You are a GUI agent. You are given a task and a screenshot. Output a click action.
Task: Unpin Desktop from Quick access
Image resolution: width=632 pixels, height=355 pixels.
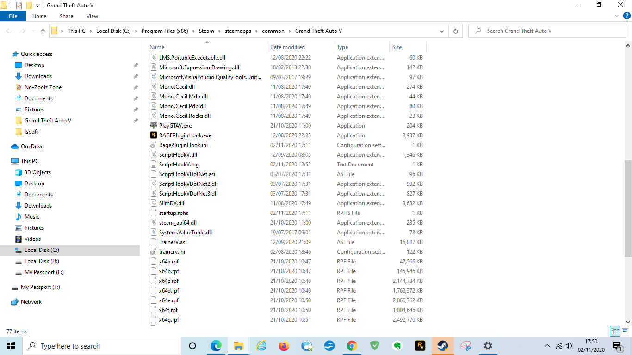136,65
